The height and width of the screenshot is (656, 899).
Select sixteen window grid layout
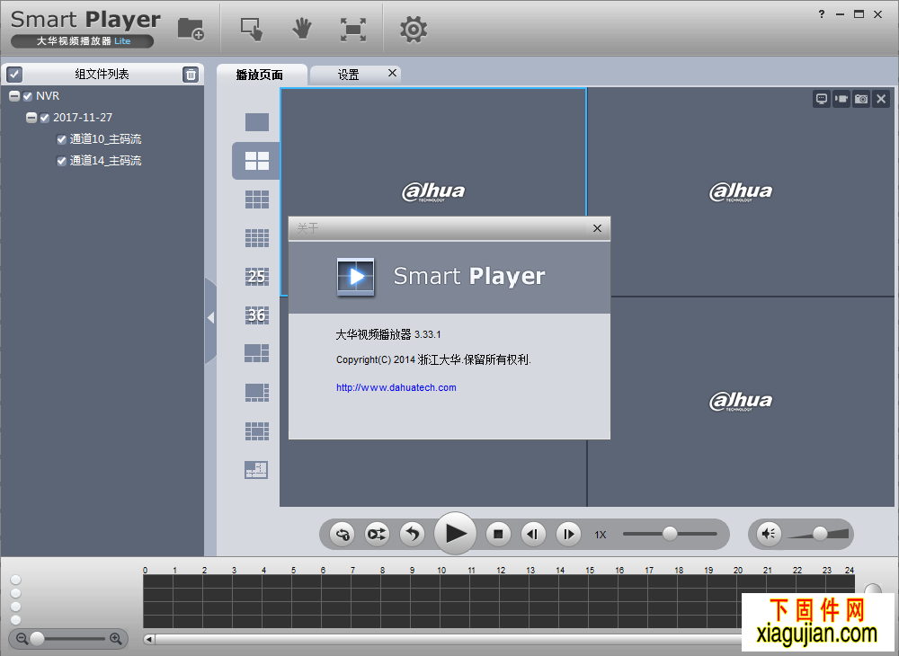257,238
